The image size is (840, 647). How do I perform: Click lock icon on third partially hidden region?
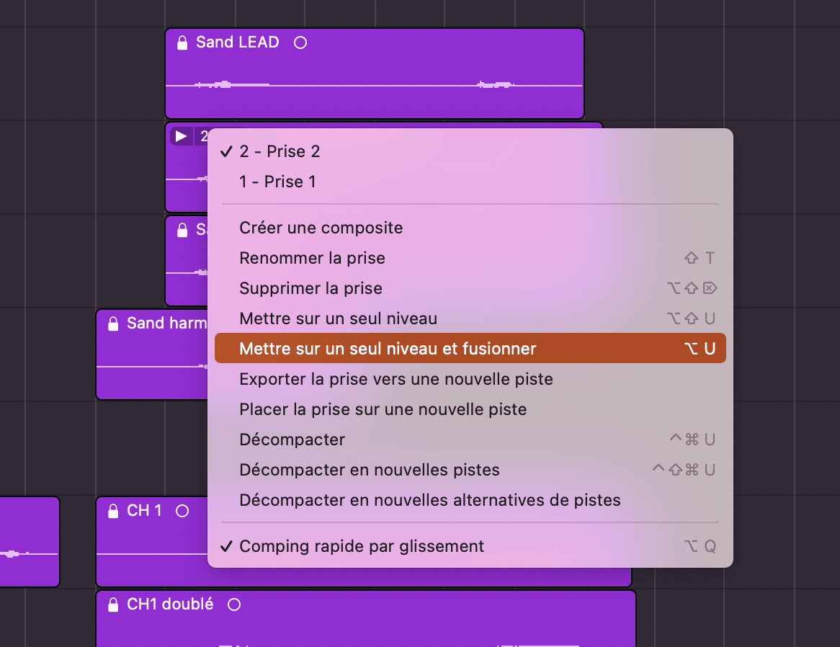coord(182,231)
